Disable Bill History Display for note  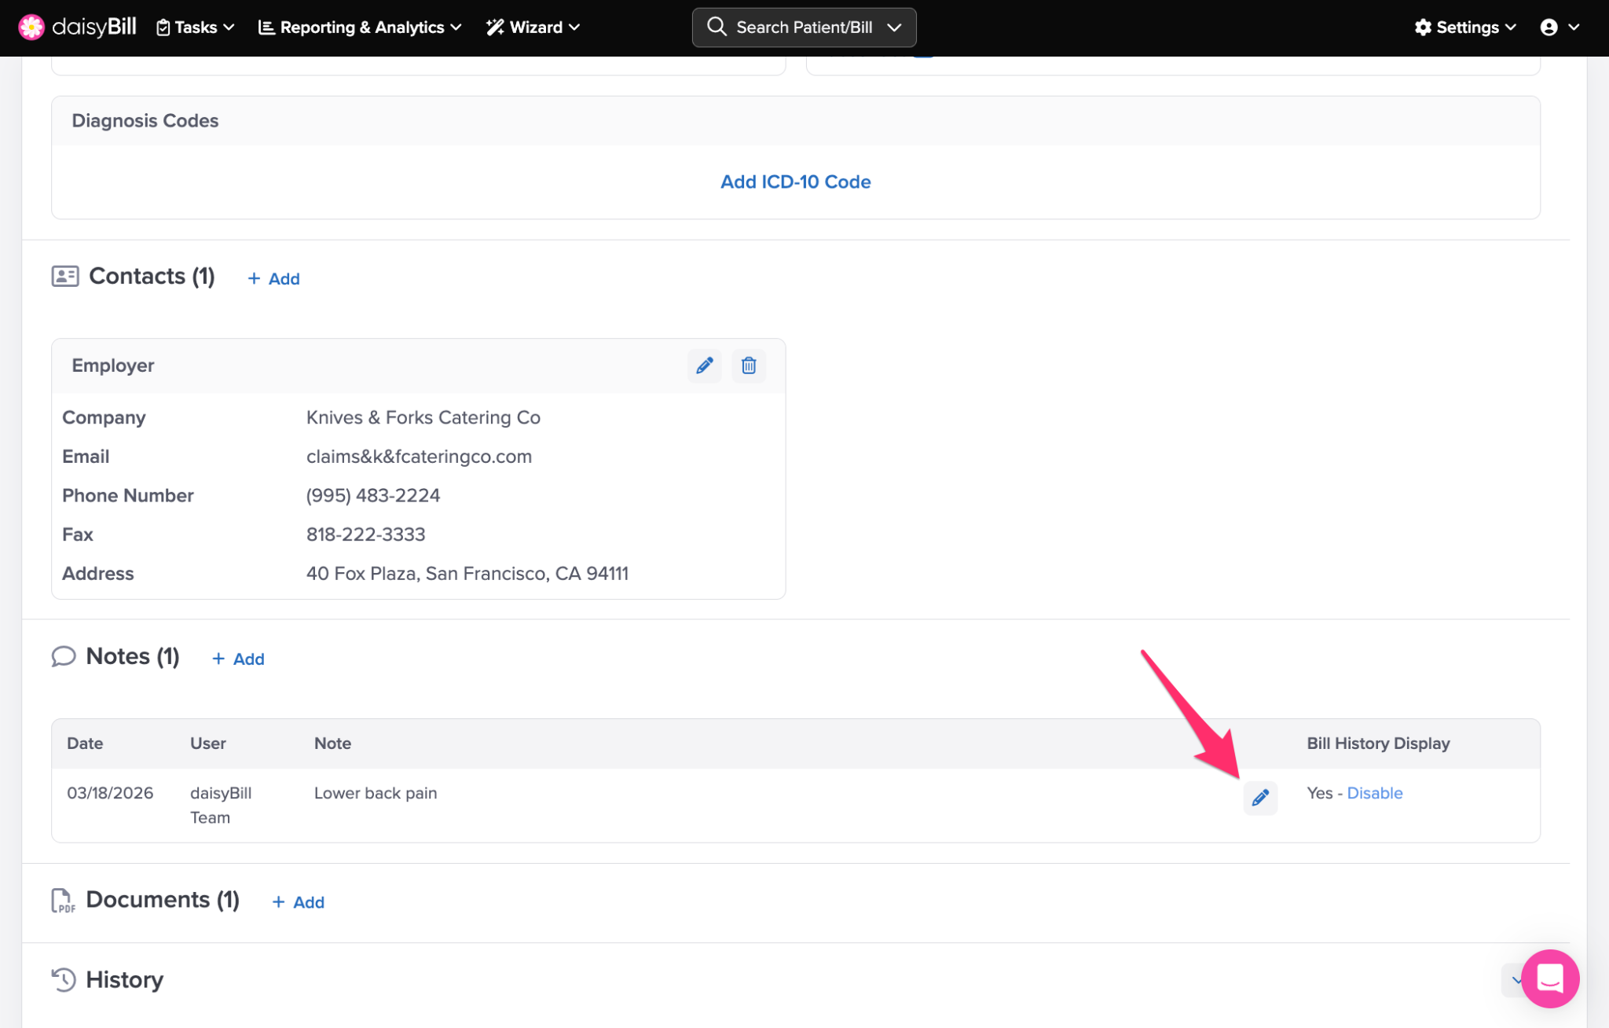[x=1374, y=793]
